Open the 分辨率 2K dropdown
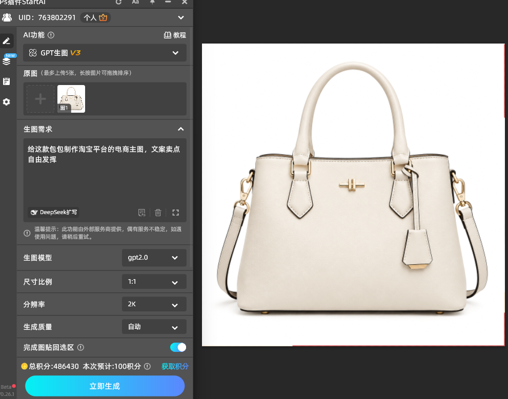The width and height of the screenshot is (508, 399). click(154, 304)
